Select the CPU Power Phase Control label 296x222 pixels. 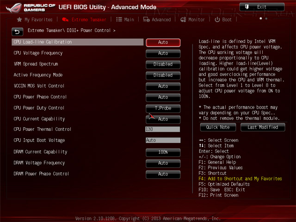tap(40, 97)
